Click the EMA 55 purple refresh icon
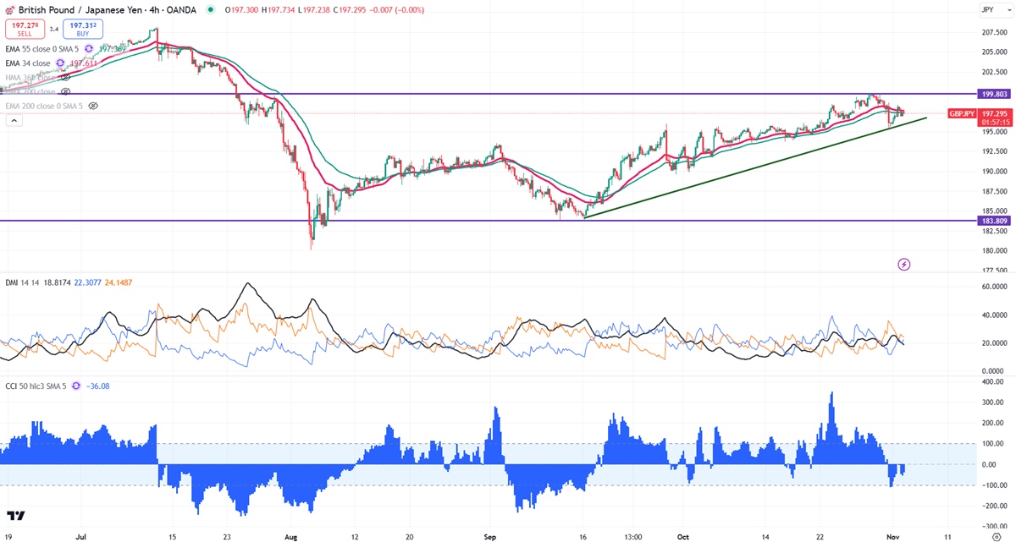1016x542 pixels. click(89, 49)
